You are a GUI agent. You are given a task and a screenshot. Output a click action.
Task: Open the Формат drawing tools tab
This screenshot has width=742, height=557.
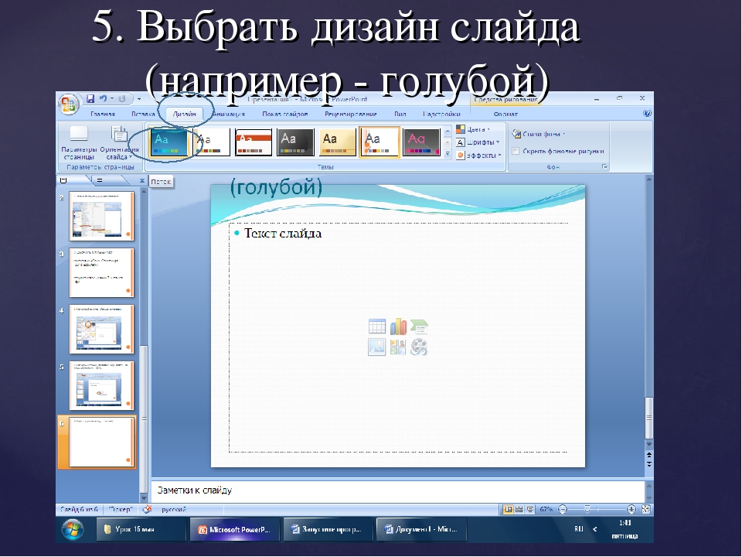click(x=505, y=114)
